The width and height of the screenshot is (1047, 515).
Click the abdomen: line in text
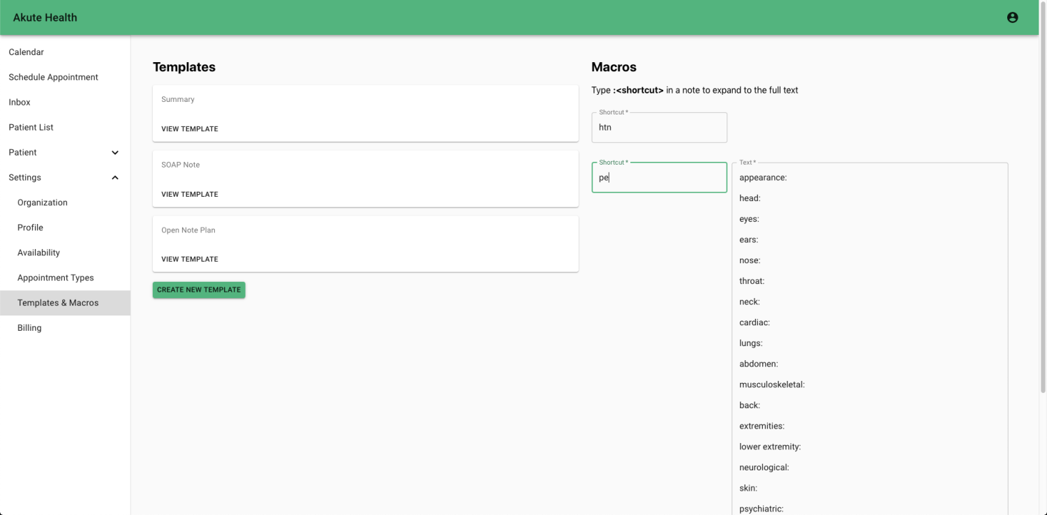(x=759, y=364)
